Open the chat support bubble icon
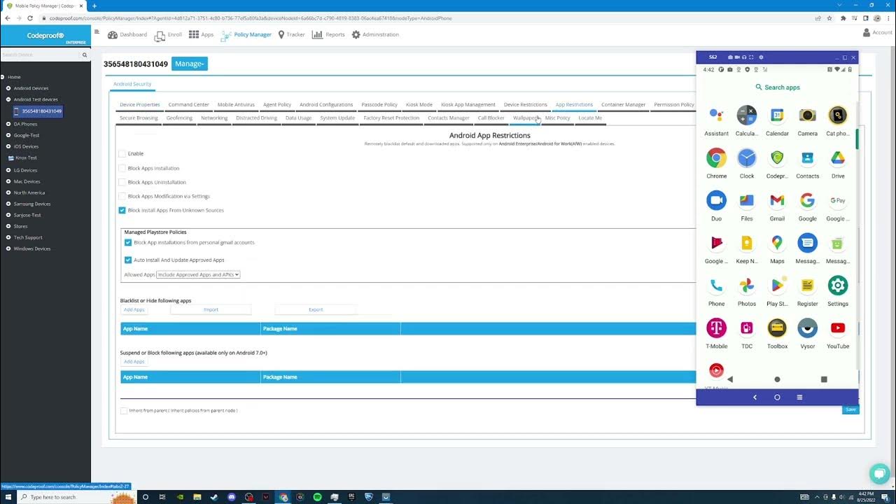 879,473
